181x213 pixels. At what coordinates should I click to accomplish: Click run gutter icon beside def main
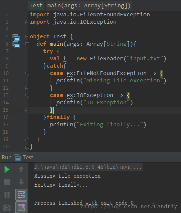click(16, 45)
